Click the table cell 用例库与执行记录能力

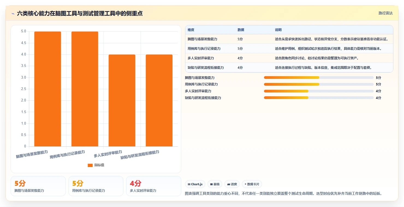pyautogui.click(x=204, y=49)
